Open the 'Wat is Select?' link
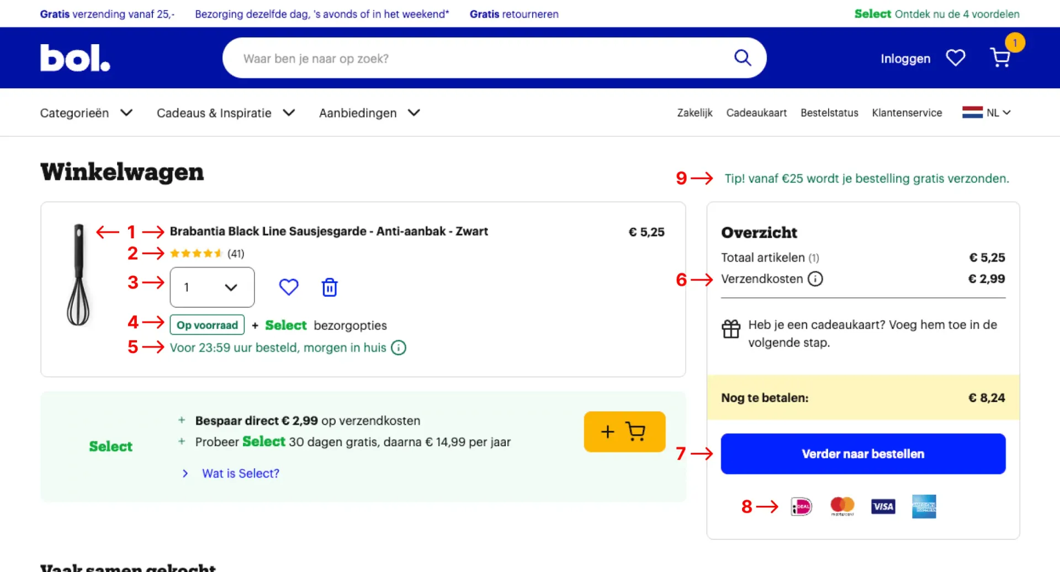 point(240,473)
